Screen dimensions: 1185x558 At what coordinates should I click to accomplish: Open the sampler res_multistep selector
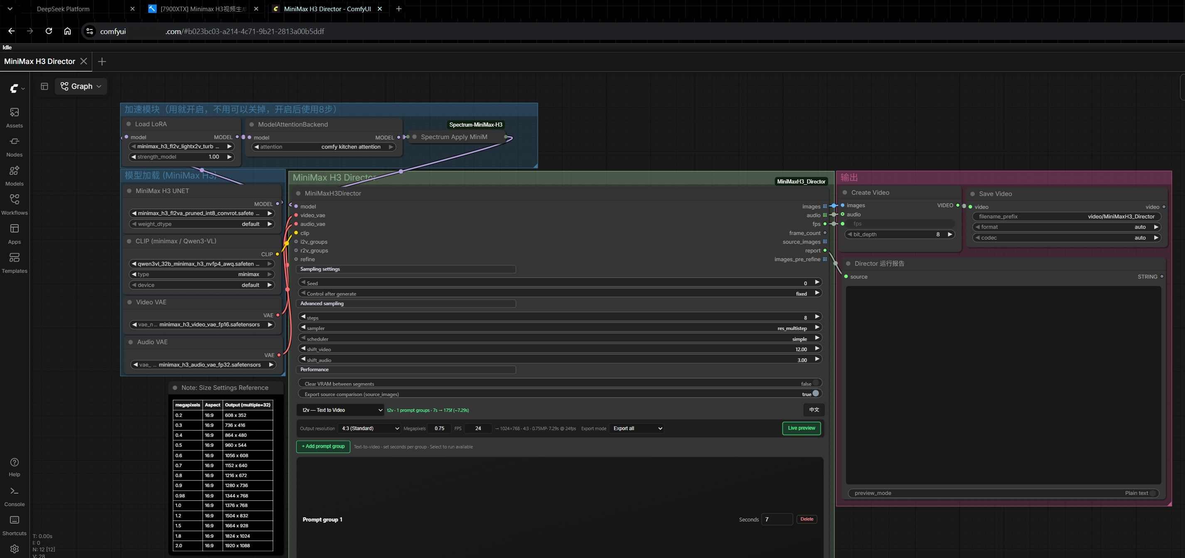560,328
